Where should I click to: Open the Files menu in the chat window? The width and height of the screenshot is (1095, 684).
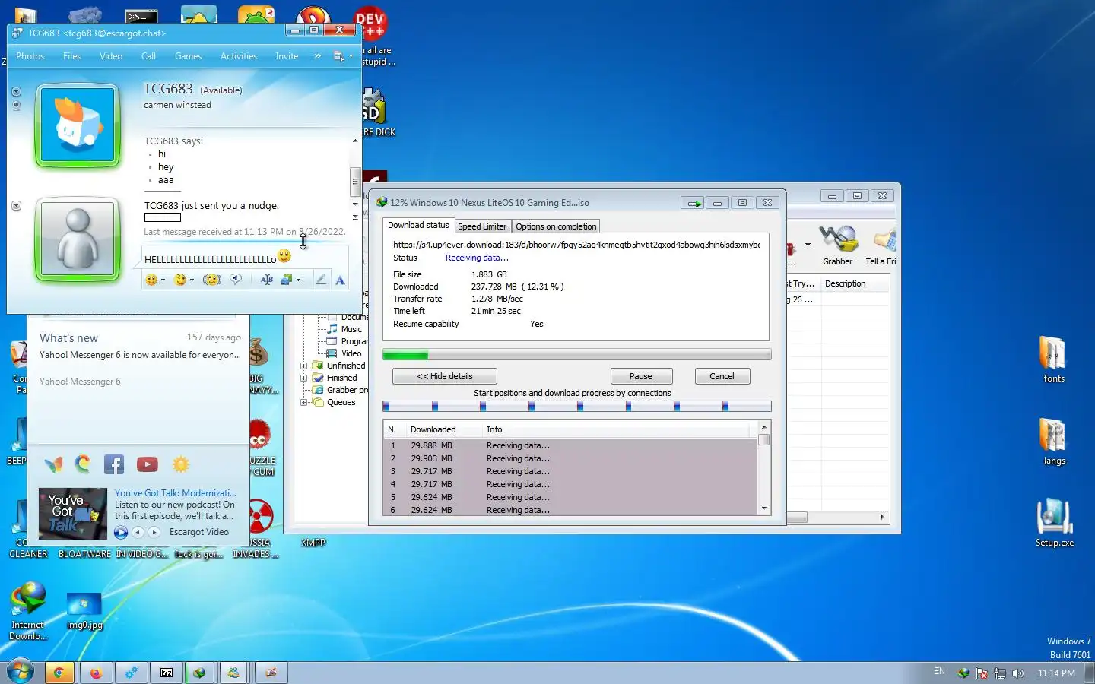click(72, 56)
